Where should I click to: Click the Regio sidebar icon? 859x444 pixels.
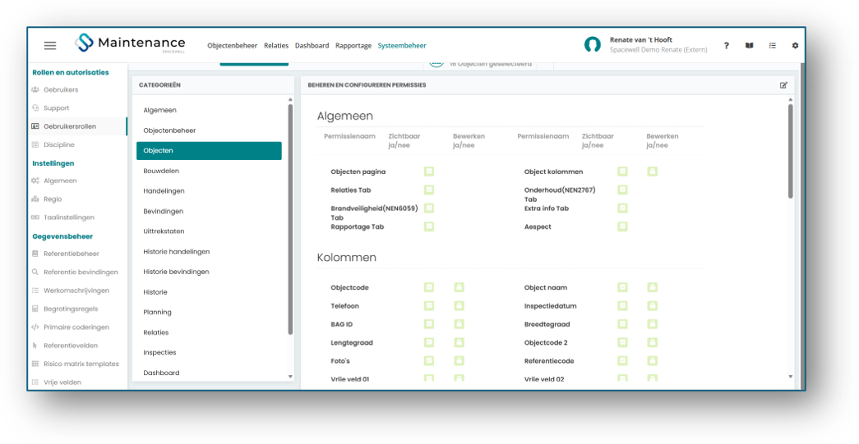point(35,199)
